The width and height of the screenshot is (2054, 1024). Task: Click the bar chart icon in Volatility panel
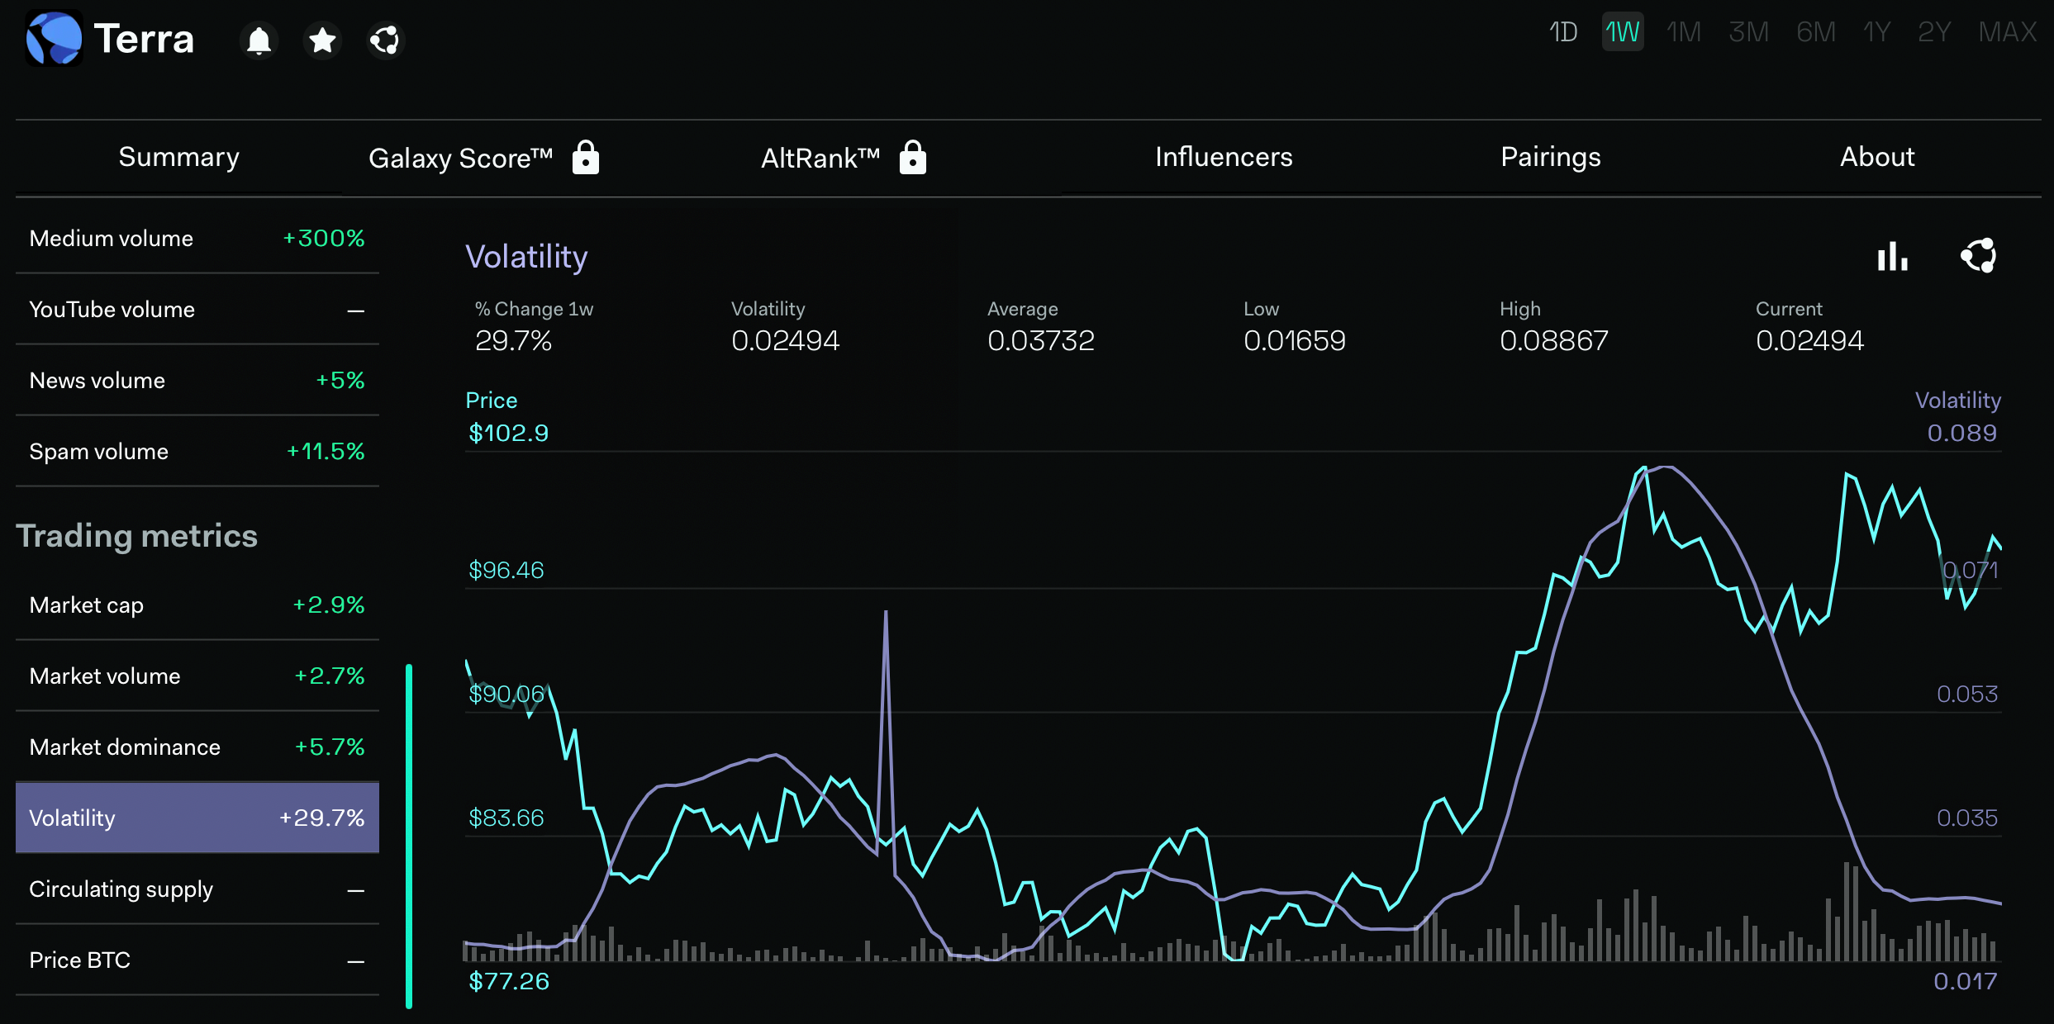[1892, 256]
